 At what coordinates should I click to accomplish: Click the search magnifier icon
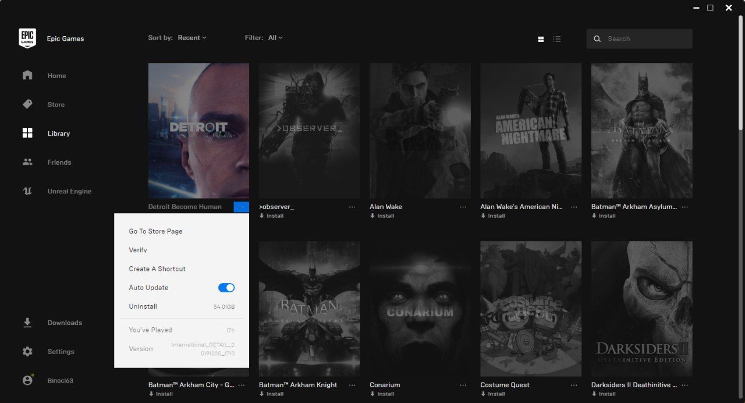597,39
